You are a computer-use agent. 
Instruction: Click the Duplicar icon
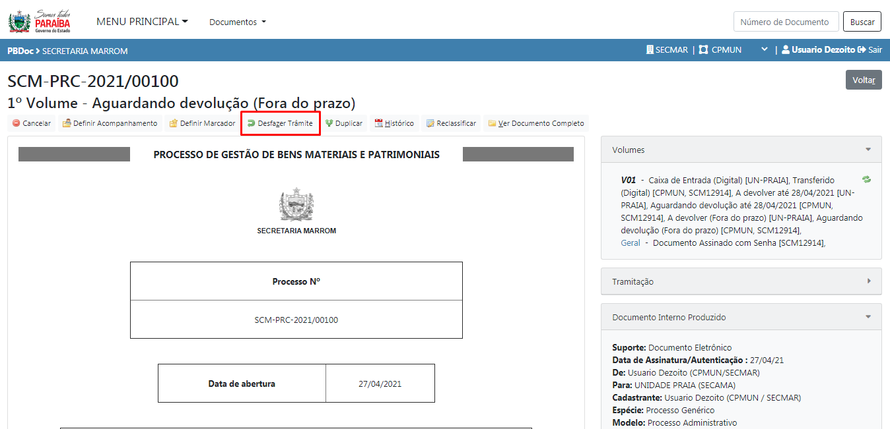(x=329, y=123)
